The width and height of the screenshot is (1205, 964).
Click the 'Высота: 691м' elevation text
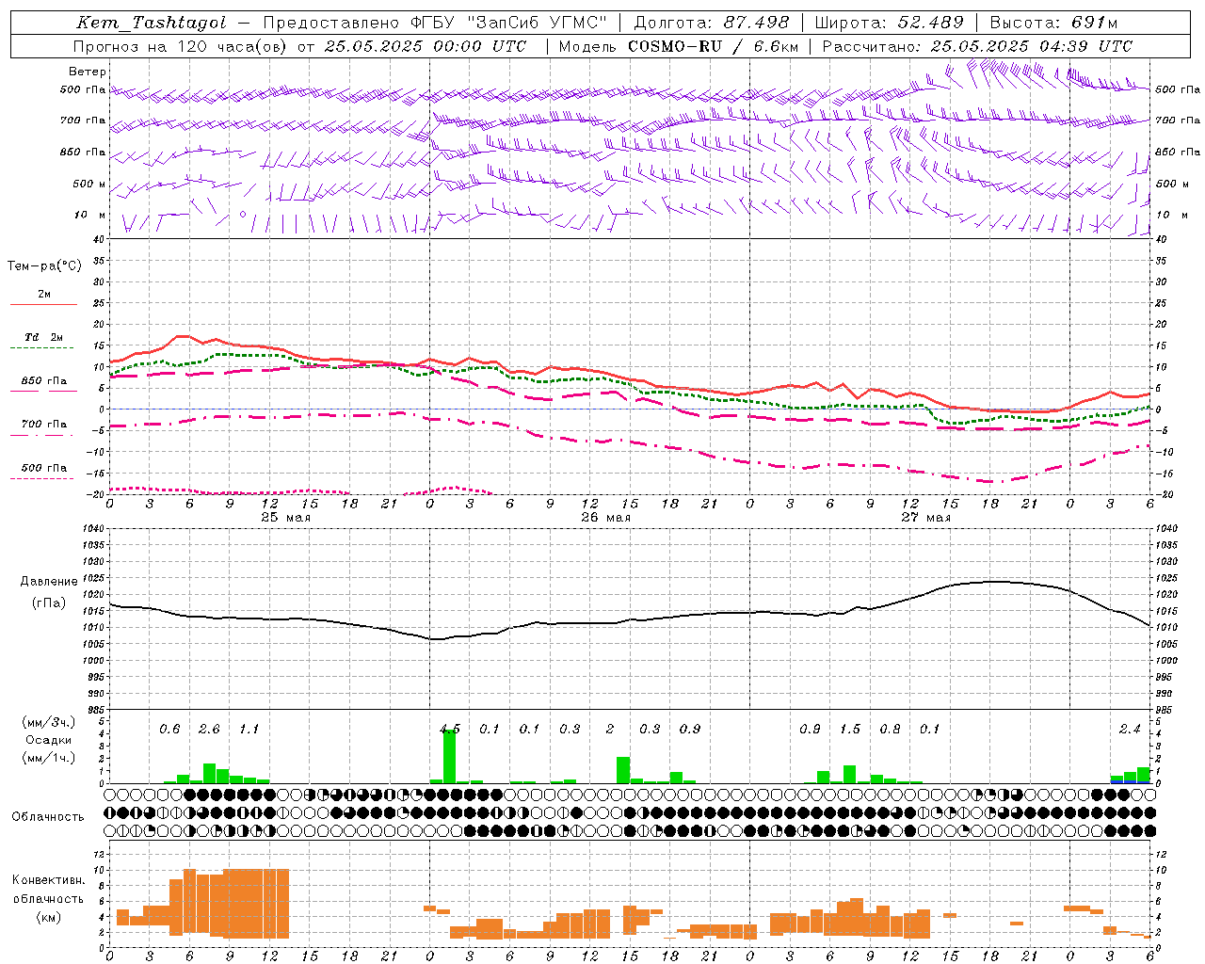[1054, 23]
